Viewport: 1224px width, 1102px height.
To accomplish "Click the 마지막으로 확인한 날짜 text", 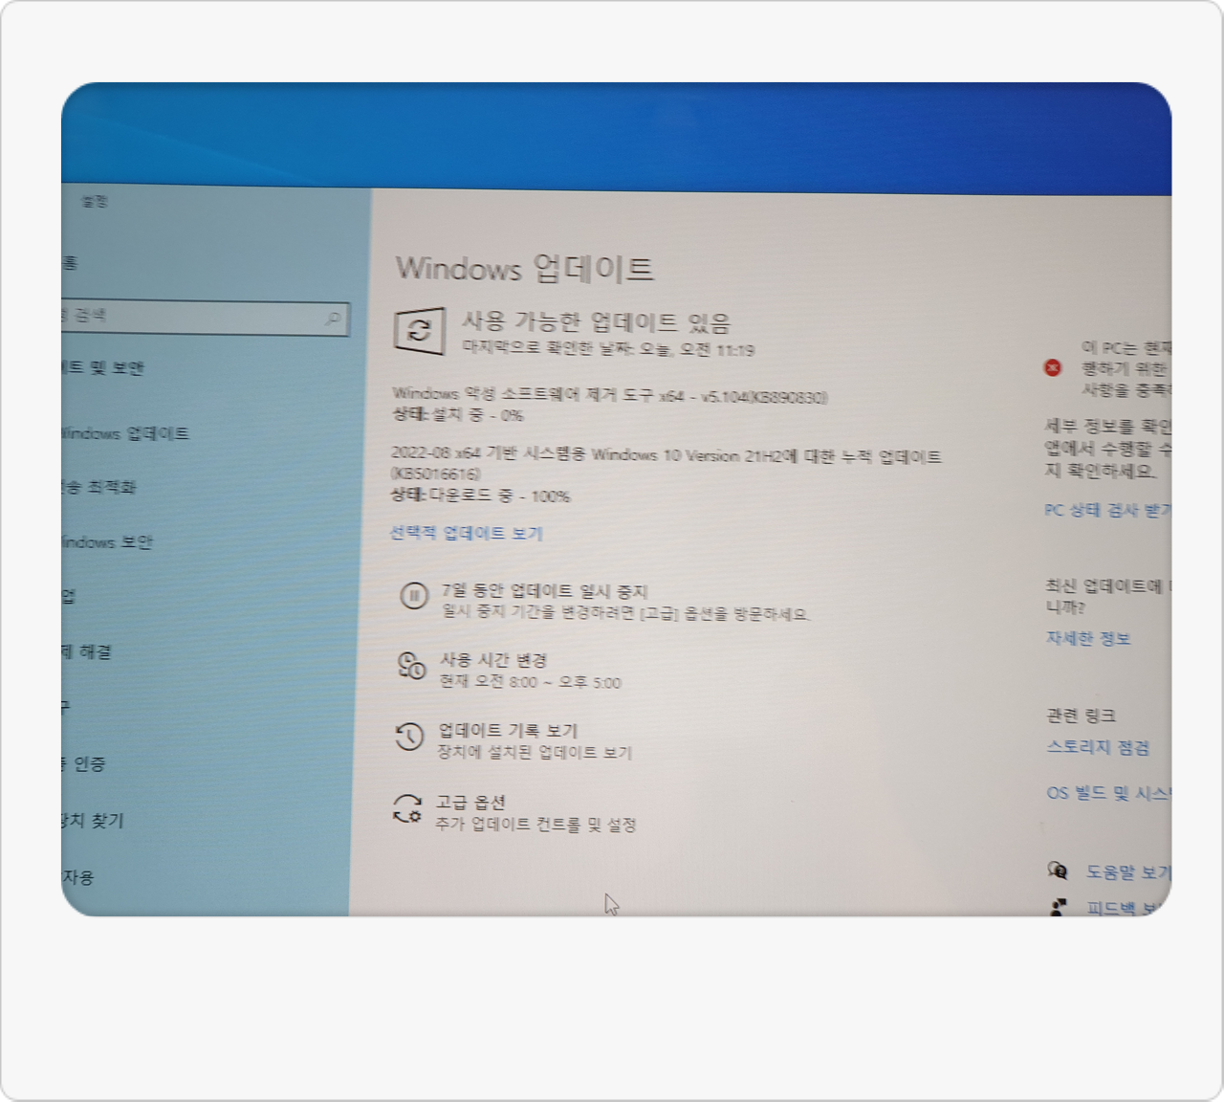I will [x=608, y=348].
